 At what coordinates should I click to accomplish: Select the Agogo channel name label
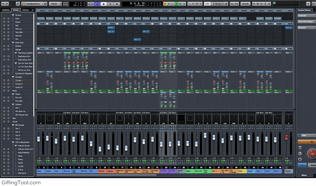click(x=111, y=171)
